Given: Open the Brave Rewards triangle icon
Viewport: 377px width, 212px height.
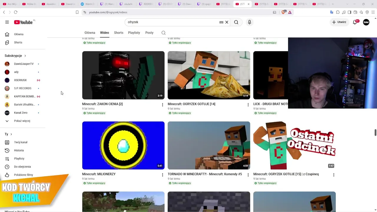Looking at the screenshot, I should (x=290, y=12).
